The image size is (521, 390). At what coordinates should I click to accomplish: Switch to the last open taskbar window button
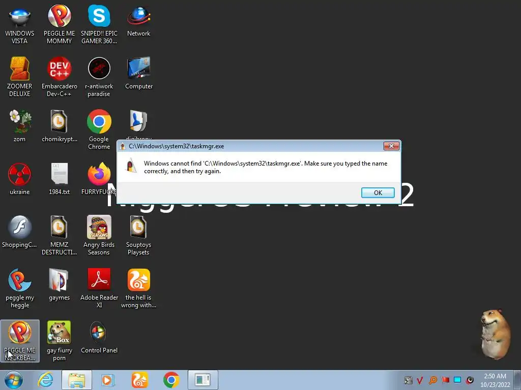coord(202,380)
